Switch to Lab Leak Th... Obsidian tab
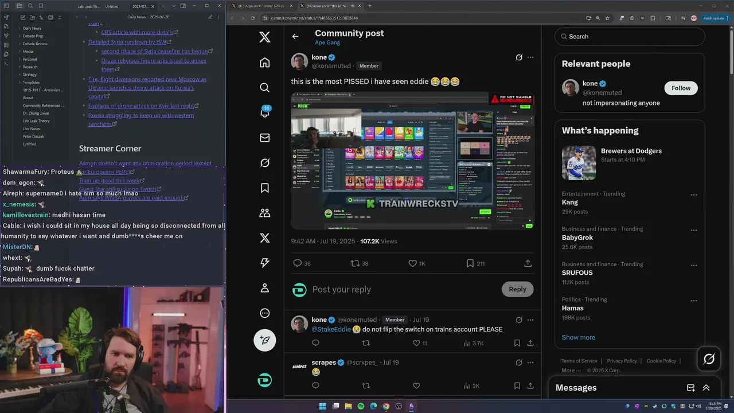The image size is (734, 413). coord(88,6)
